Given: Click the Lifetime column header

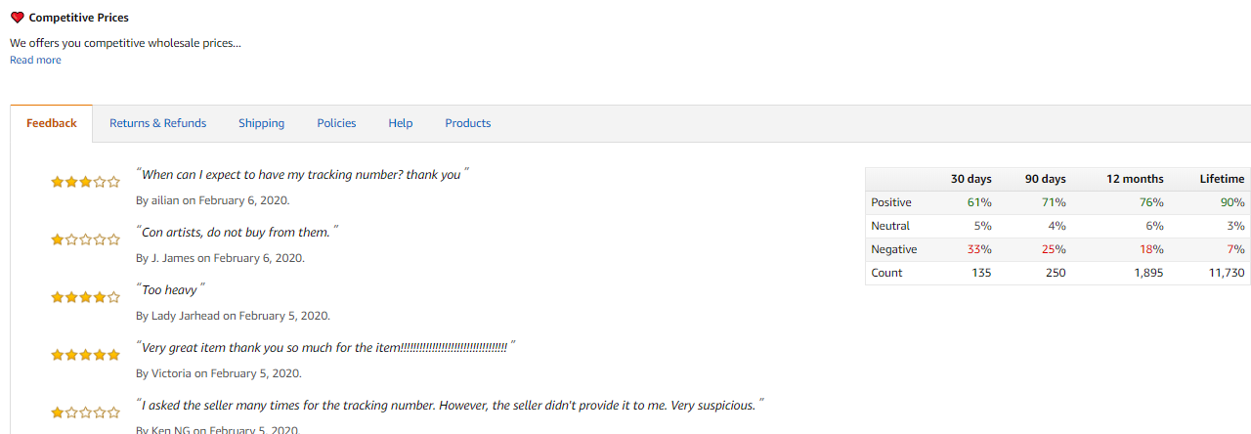Looking at the screenshot, I should pyautogui.click(x=1222, y=179).
